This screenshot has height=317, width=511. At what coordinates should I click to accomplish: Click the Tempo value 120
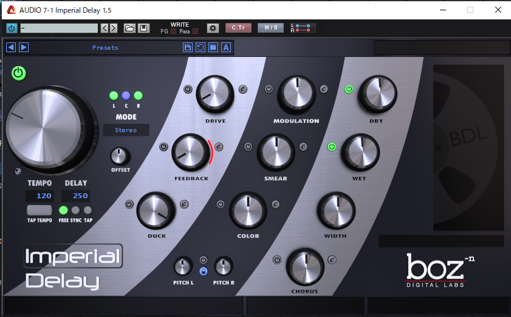[x=39, y=196]
